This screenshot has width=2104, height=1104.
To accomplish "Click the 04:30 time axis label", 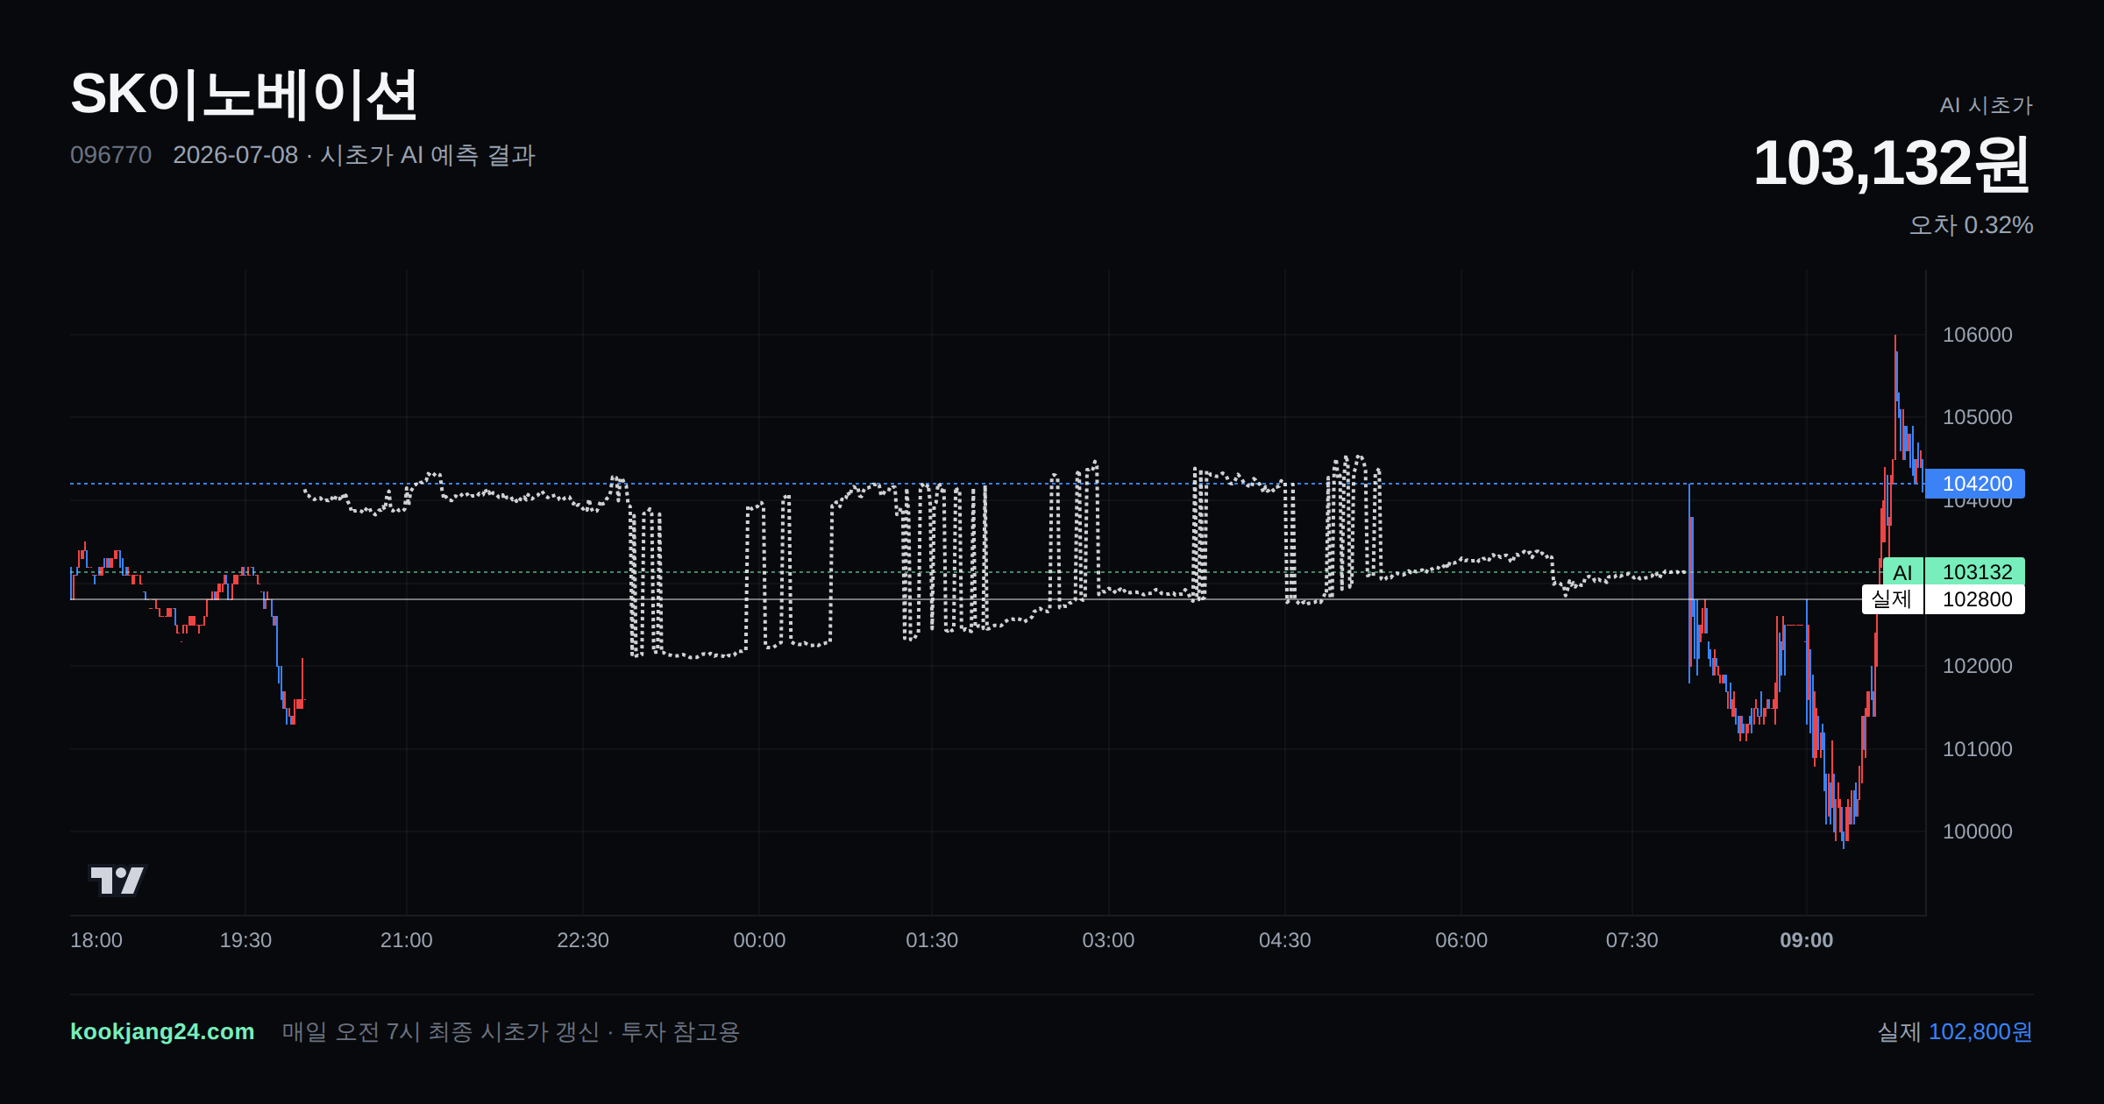I will [x=1285, y=940].
